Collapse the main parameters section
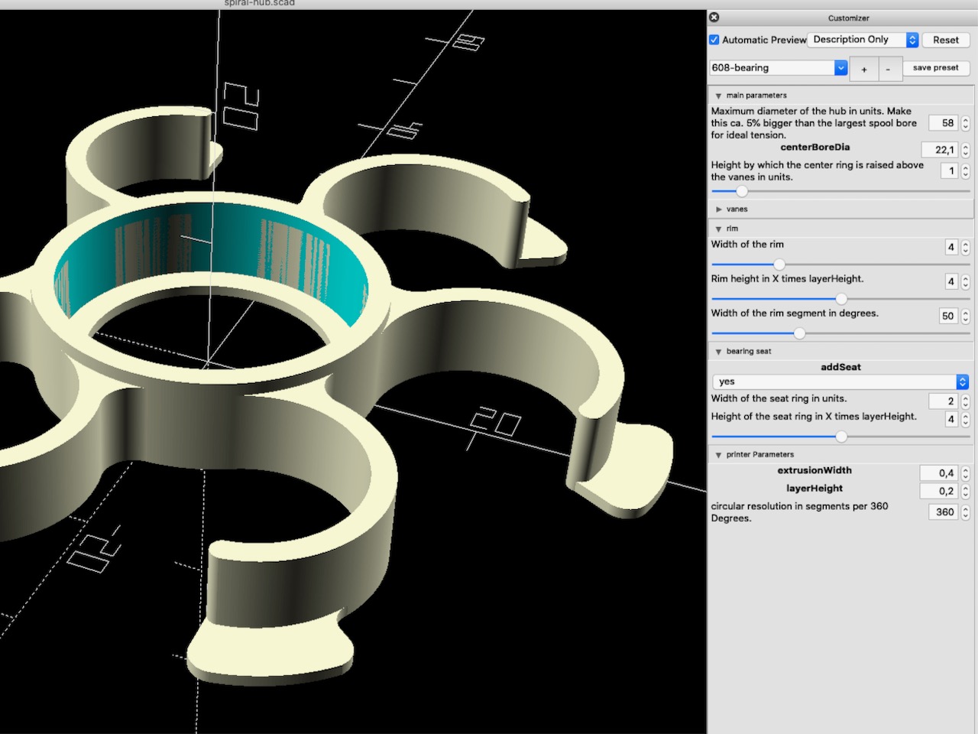Image resolution: width=978 pixels, height=734 pixels. click(x=718, y=96)
